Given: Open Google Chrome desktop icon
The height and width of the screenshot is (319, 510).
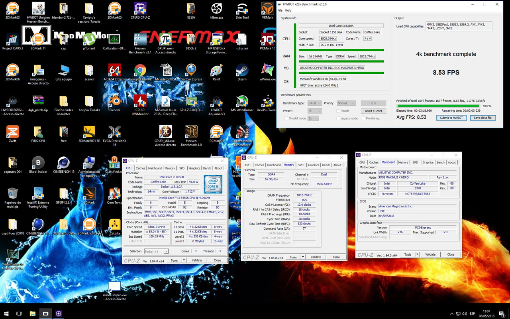Looking at the screenshot, I should click(x=140, y=72).
